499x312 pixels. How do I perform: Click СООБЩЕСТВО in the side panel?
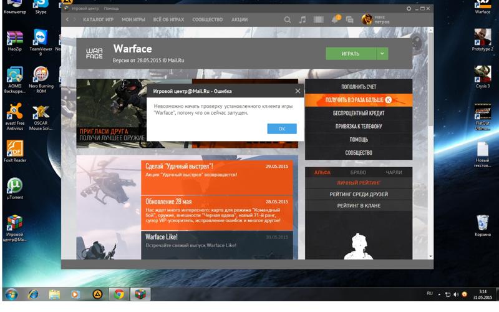pos(359,153)
